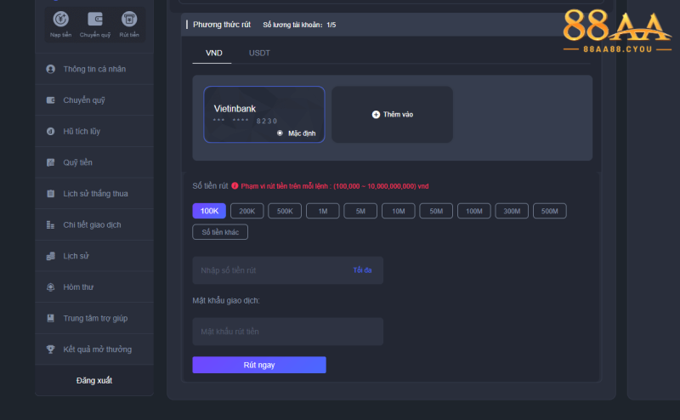This screenshot has height=420, width=680.
Task: Click the 88AA logo
Action: (617, 31)
